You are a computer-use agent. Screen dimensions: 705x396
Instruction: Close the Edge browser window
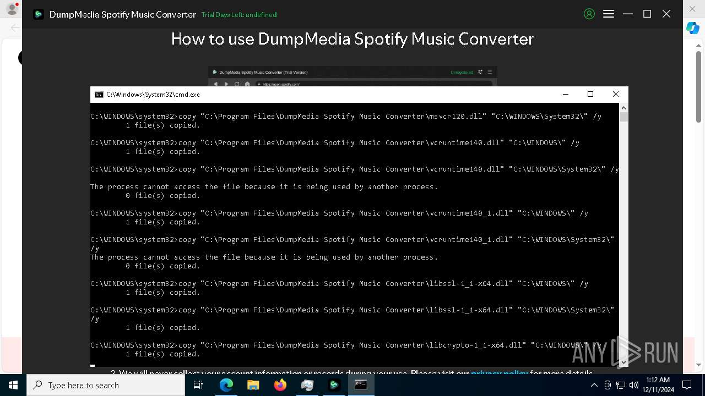click(693, 8)
